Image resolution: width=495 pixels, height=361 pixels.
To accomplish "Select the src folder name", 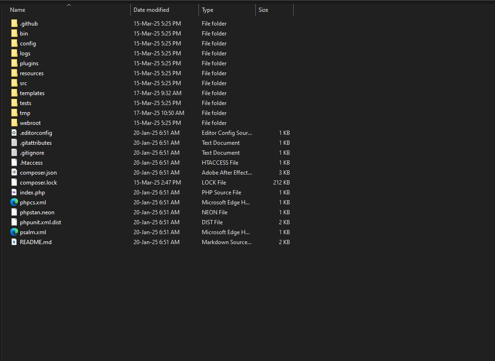I will pos(23,83).
